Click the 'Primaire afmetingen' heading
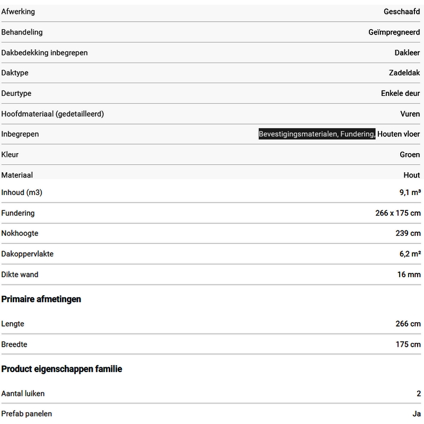This screenshot has height=424, width=424. tap(41, 299)
